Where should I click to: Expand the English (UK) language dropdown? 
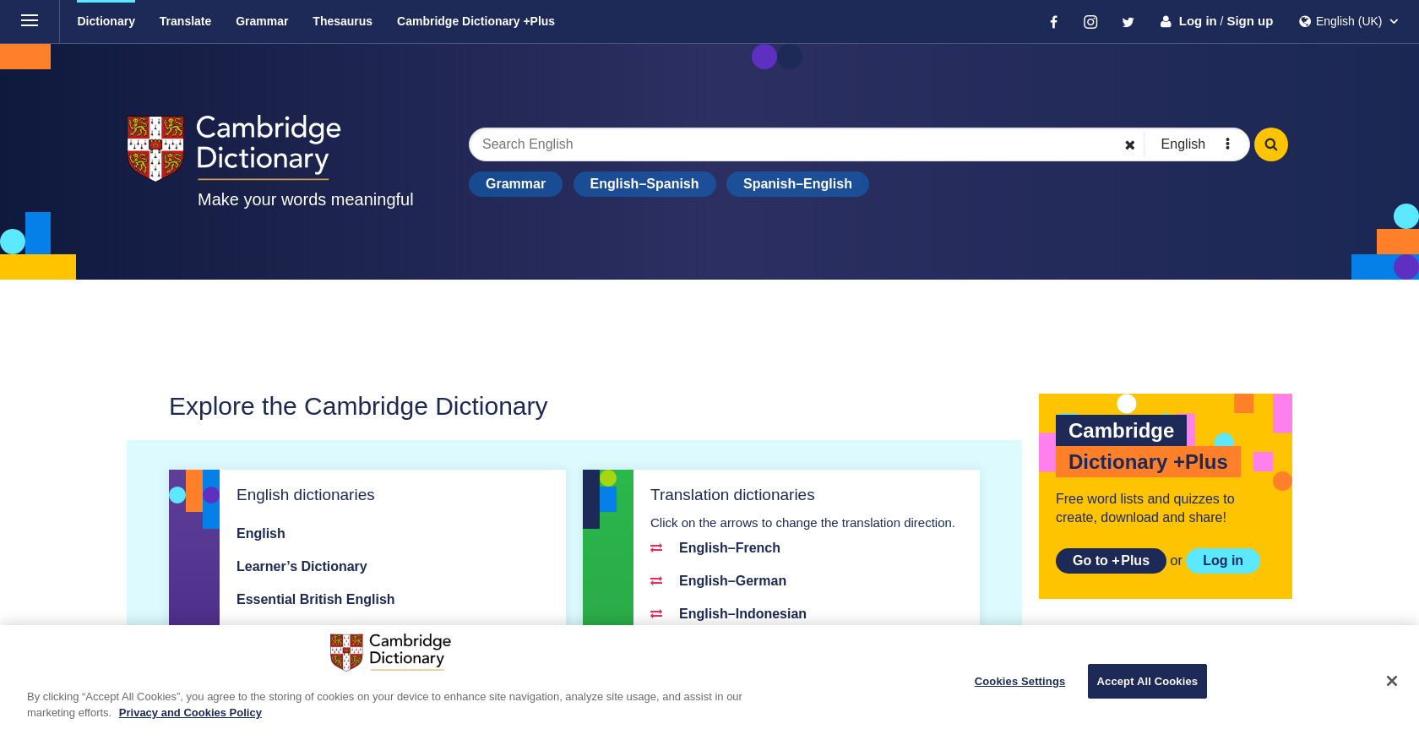pos(1349,21)
